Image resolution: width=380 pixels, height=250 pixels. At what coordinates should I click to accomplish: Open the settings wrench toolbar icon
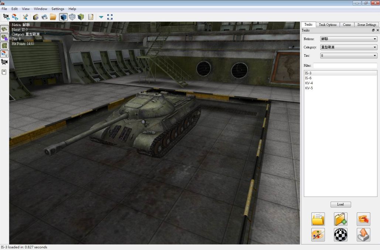(25, 16)
